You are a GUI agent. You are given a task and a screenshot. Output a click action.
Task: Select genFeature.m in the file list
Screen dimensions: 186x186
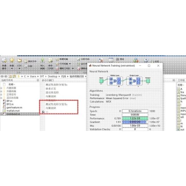14,108
